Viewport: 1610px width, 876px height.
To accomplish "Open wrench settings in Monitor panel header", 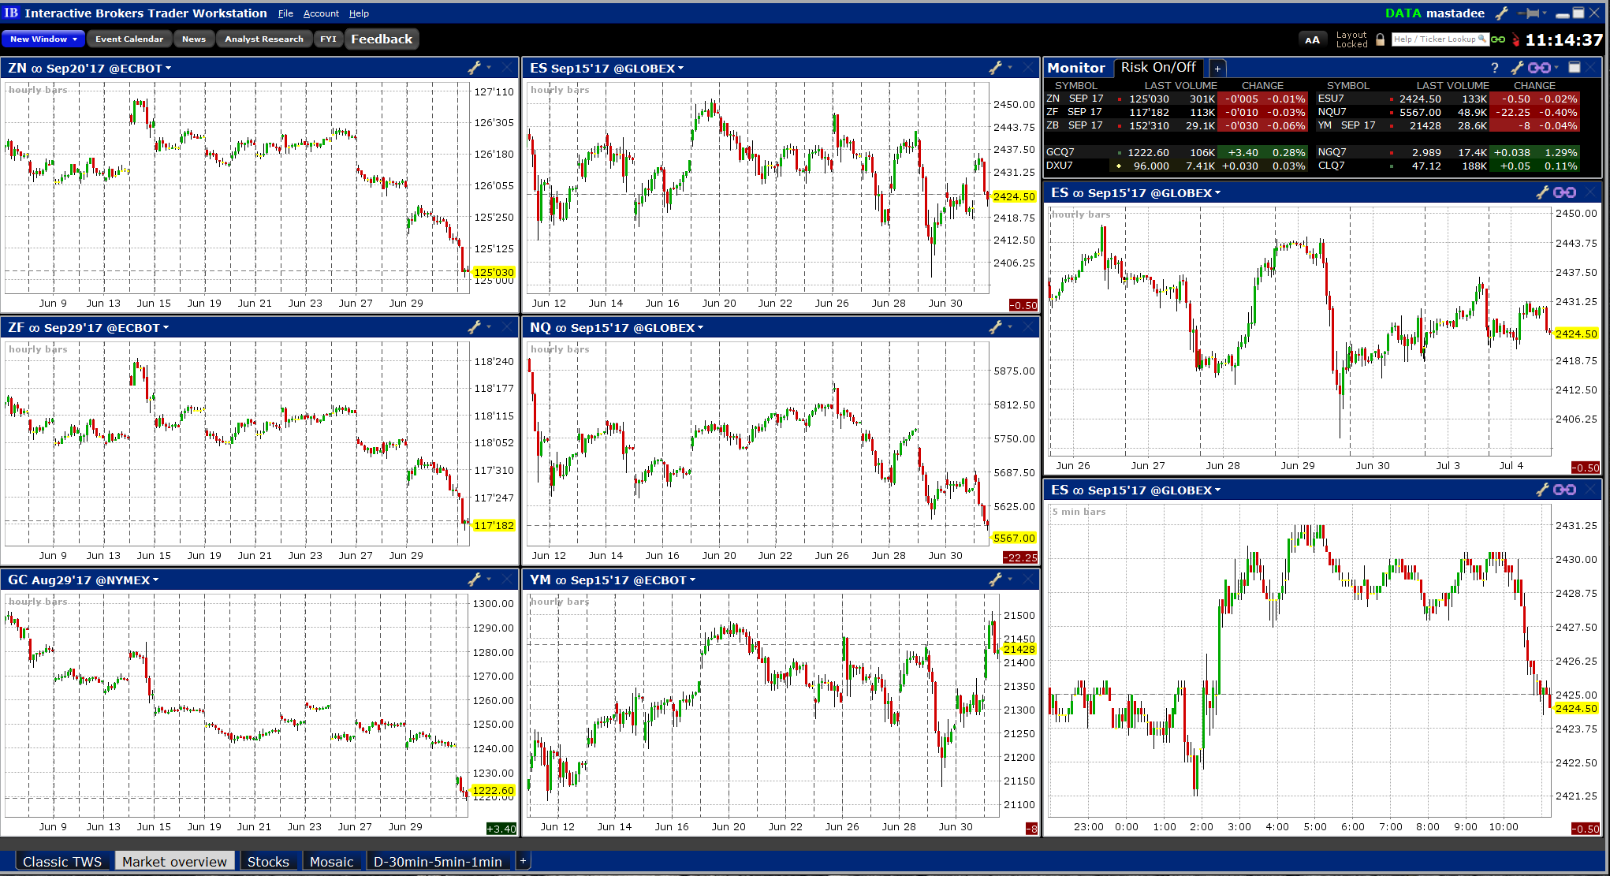I will [x=1516, y=68].
